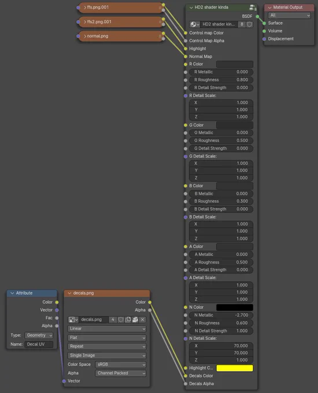Click the decals.png image name field
This screenshot has width=318, height=393.
click(x=94, y=320)
